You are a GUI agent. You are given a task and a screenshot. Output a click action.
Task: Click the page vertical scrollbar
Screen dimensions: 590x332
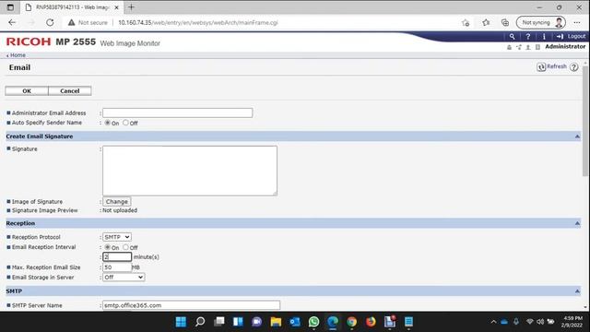585,121
